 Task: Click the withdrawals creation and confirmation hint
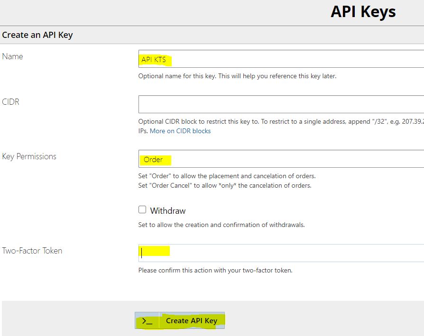coord(221,225)
